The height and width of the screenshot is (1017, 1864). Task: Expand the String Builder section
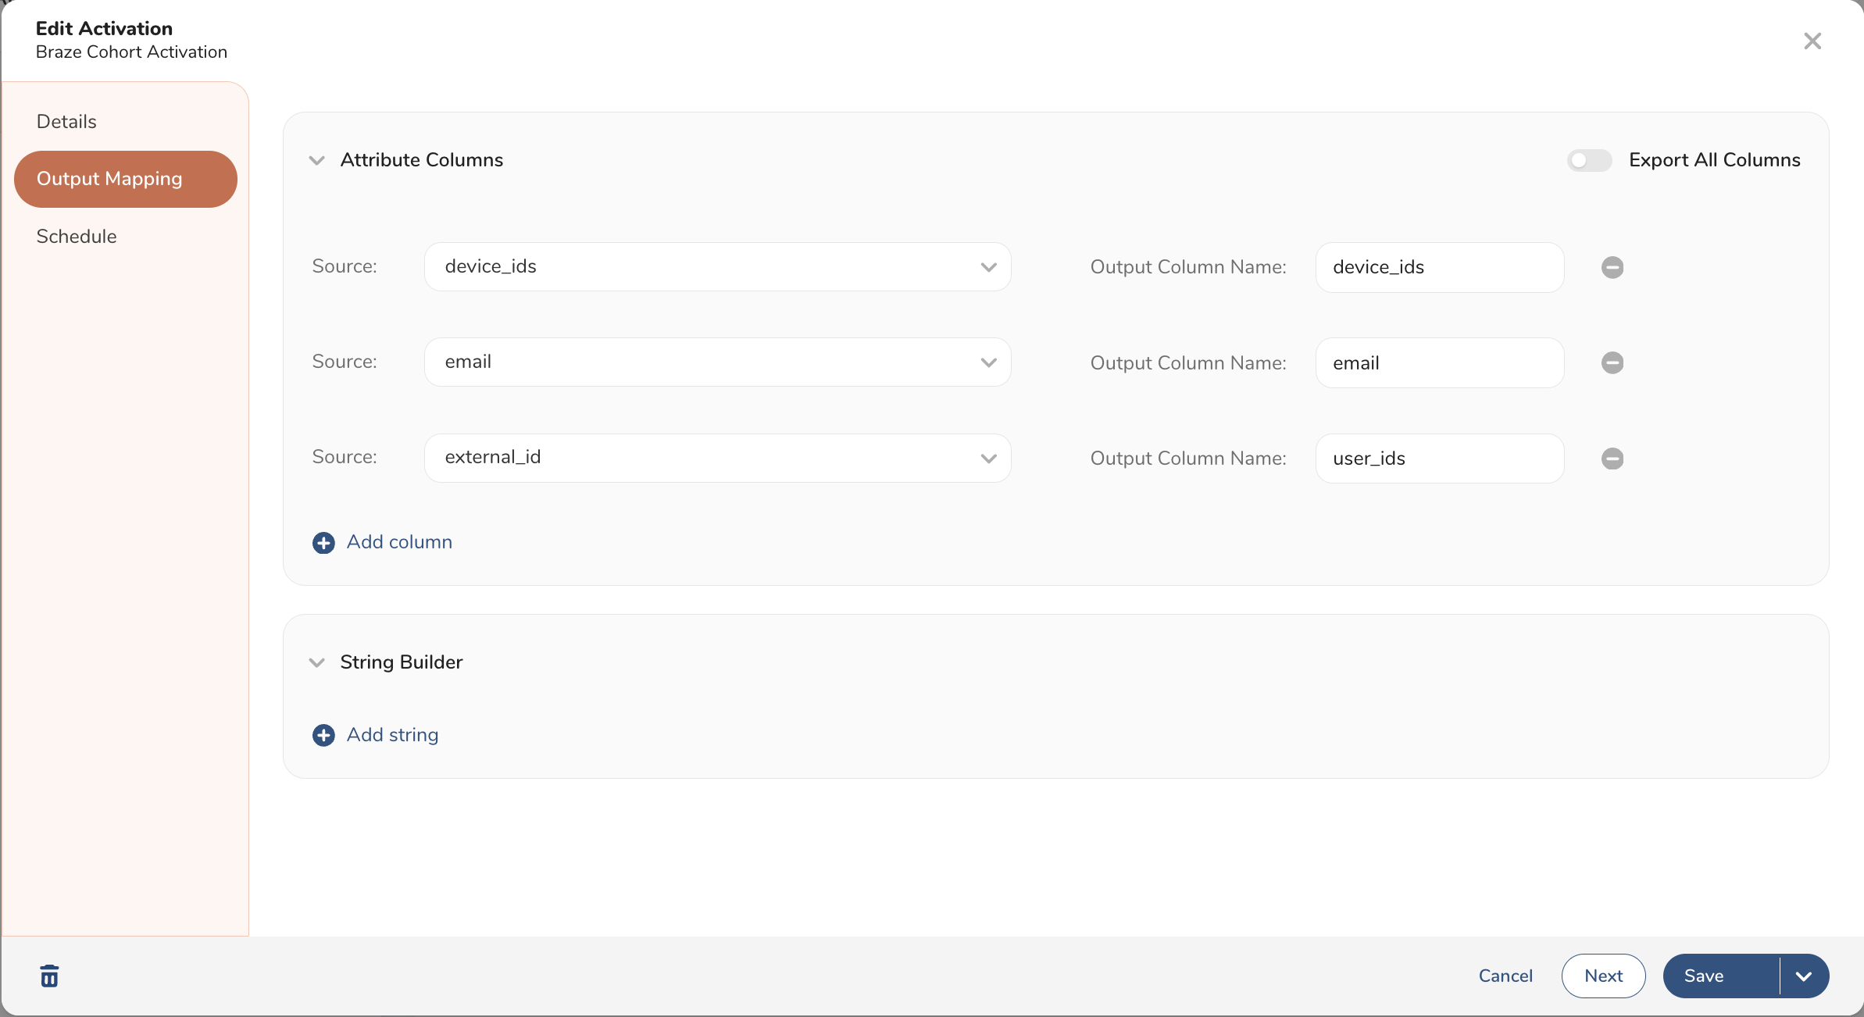(x=317, y=662)
